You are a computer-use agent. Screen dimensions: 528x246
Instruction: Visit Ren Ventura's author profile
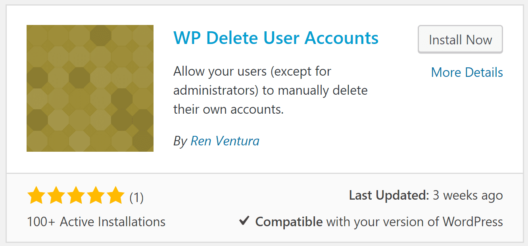225,141
